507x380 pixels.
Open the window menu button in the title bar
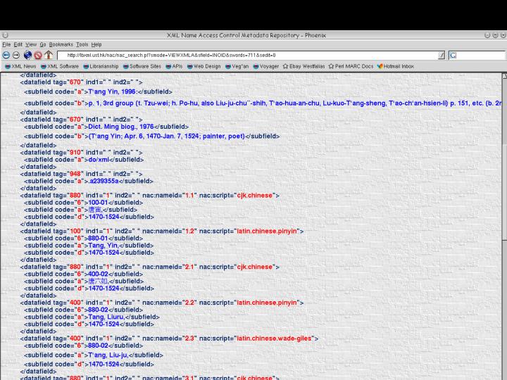point(5,35)
